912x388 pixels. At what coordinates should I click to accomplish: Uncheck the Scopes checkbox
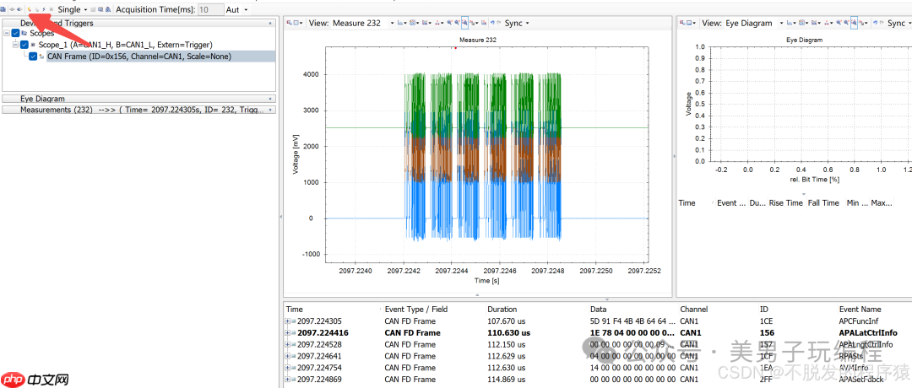(x=16, y=33)
